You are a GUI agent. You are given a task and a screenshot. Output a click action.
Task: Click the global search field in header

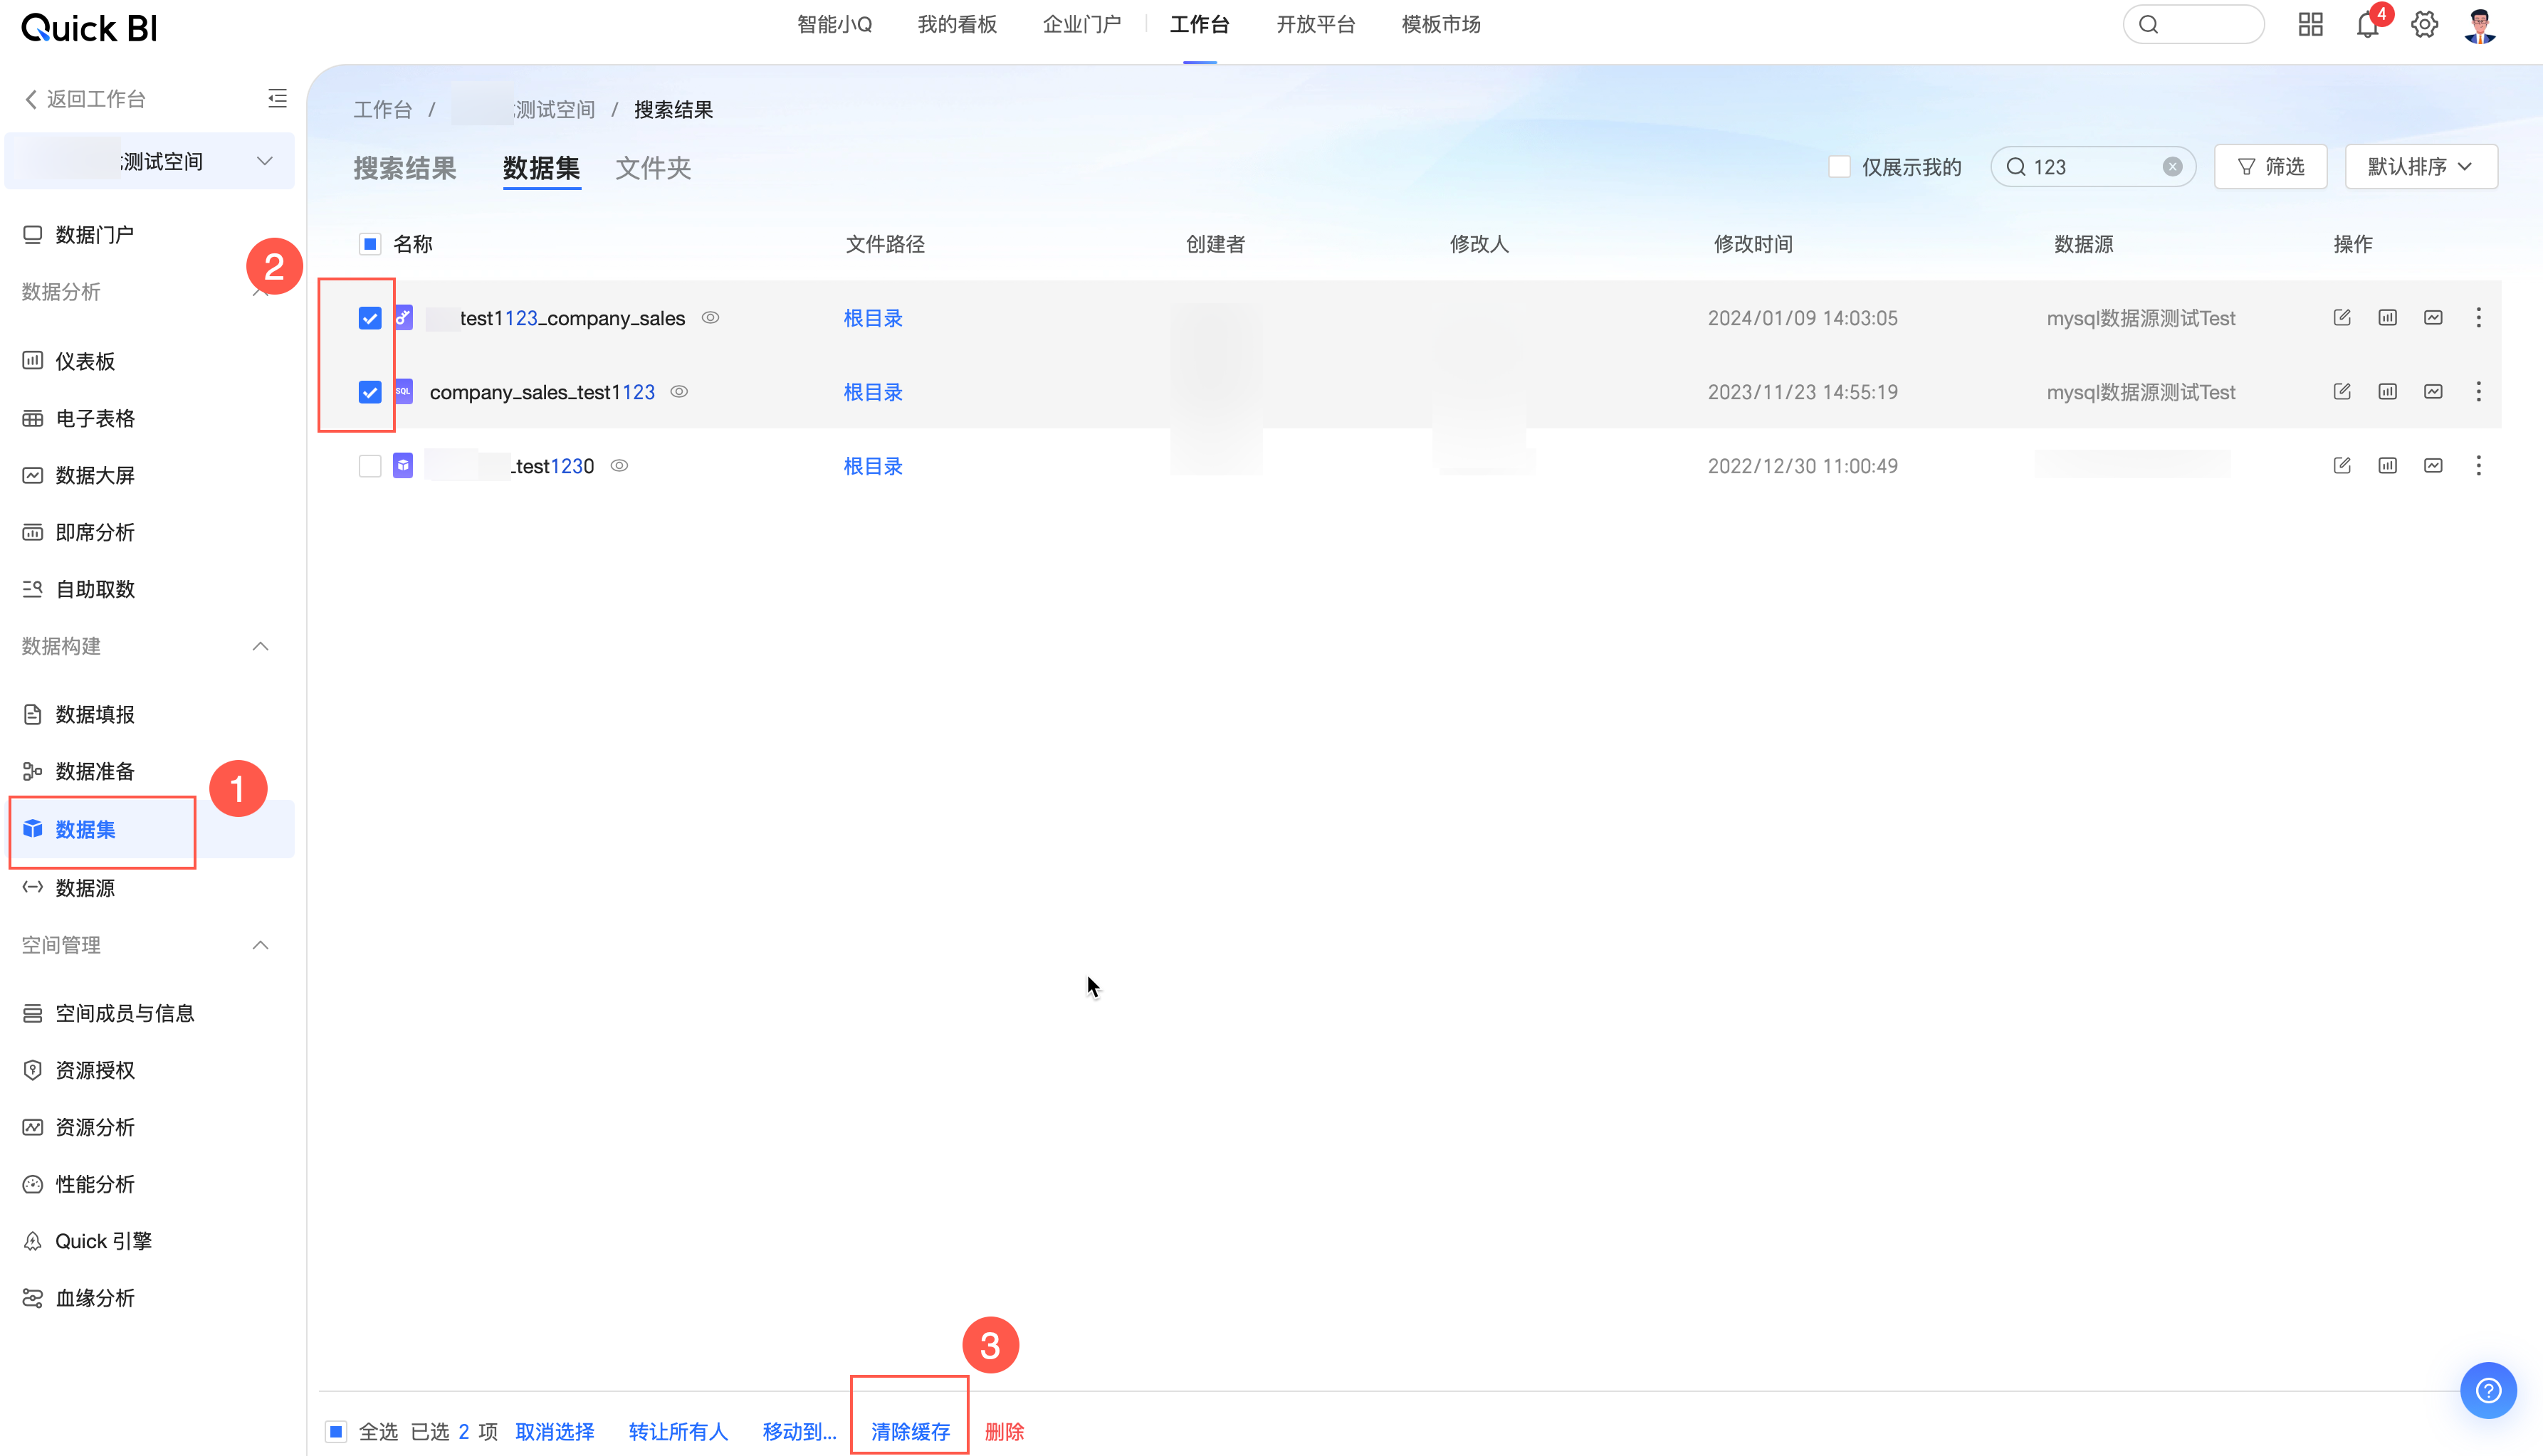click(2201, 25)
